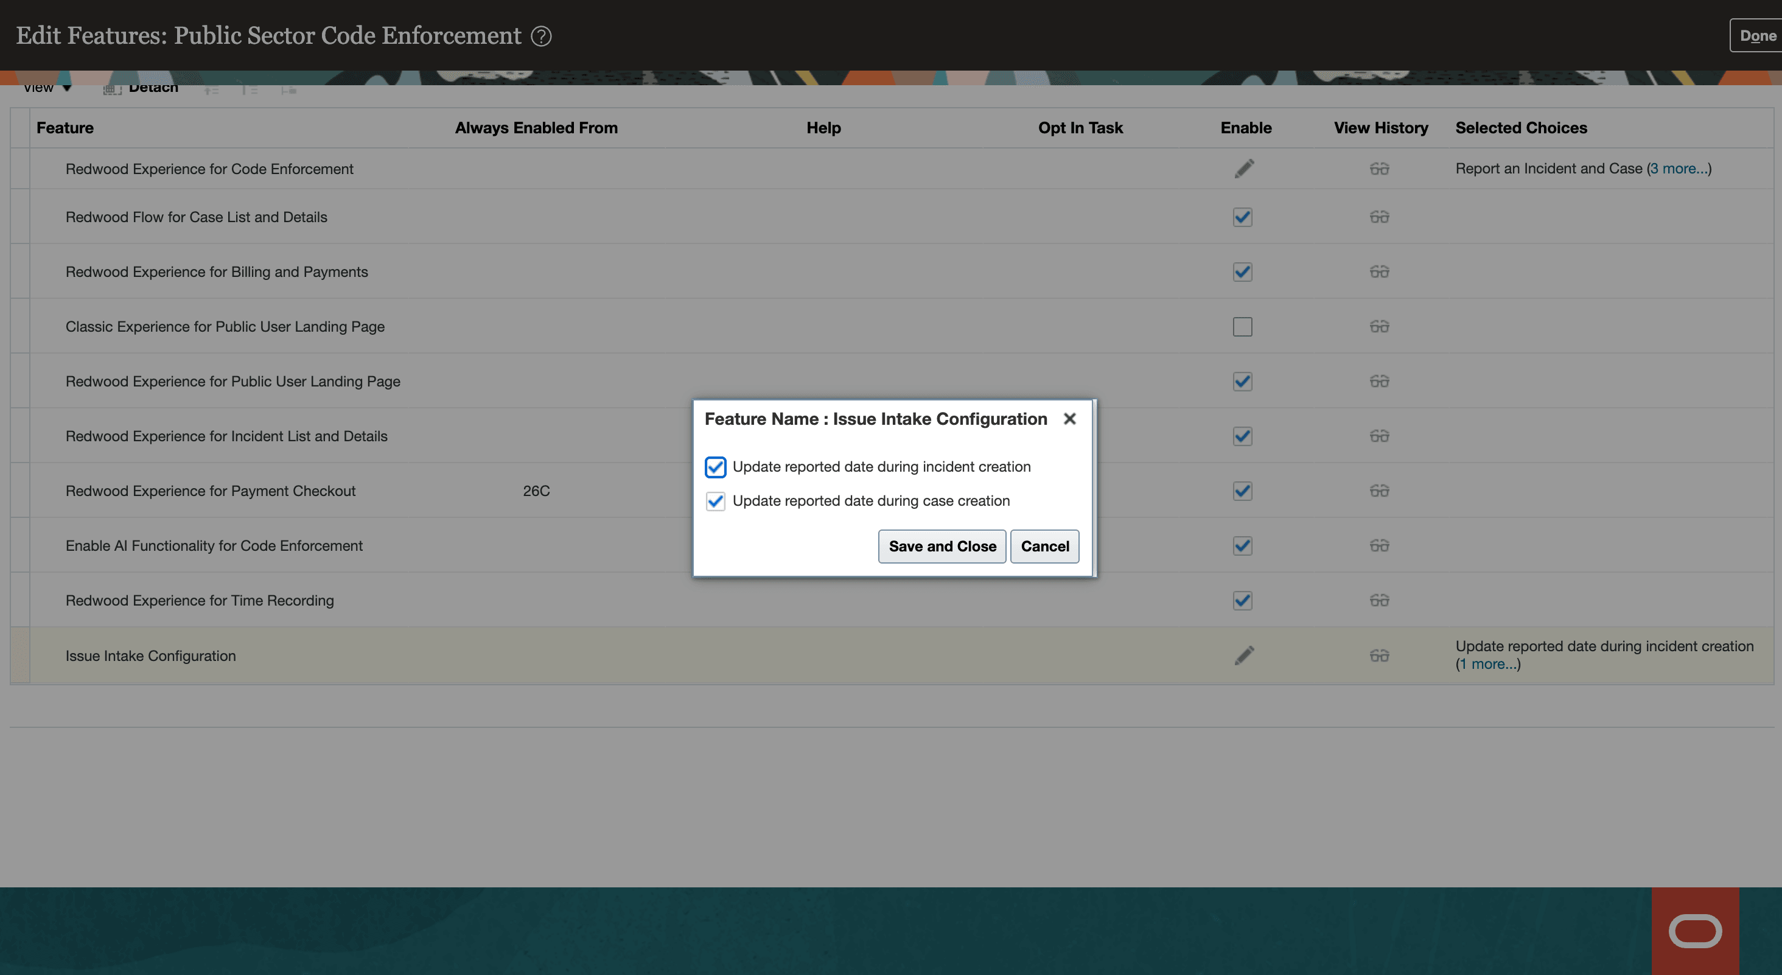The width and height of the screenshot is (1782, 975).
Task: Cancel the Issue Intake Configuration dialog
Action: pos(1044,546)
